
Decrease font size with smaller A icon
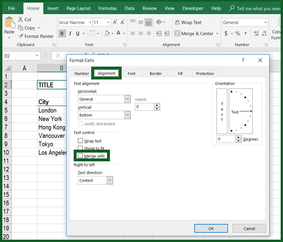[x=122, y=22]
